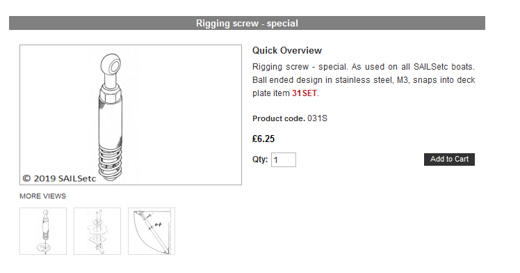Click the £6.25 price text
Image resolution: width=520 pixels, height=273 pixels.
263,139
